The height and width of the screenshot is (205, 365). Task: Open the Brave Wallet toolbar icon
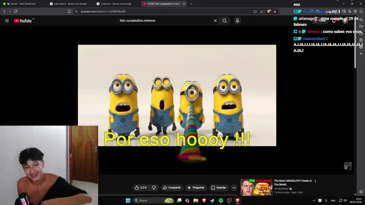click(x=344, y=11)
